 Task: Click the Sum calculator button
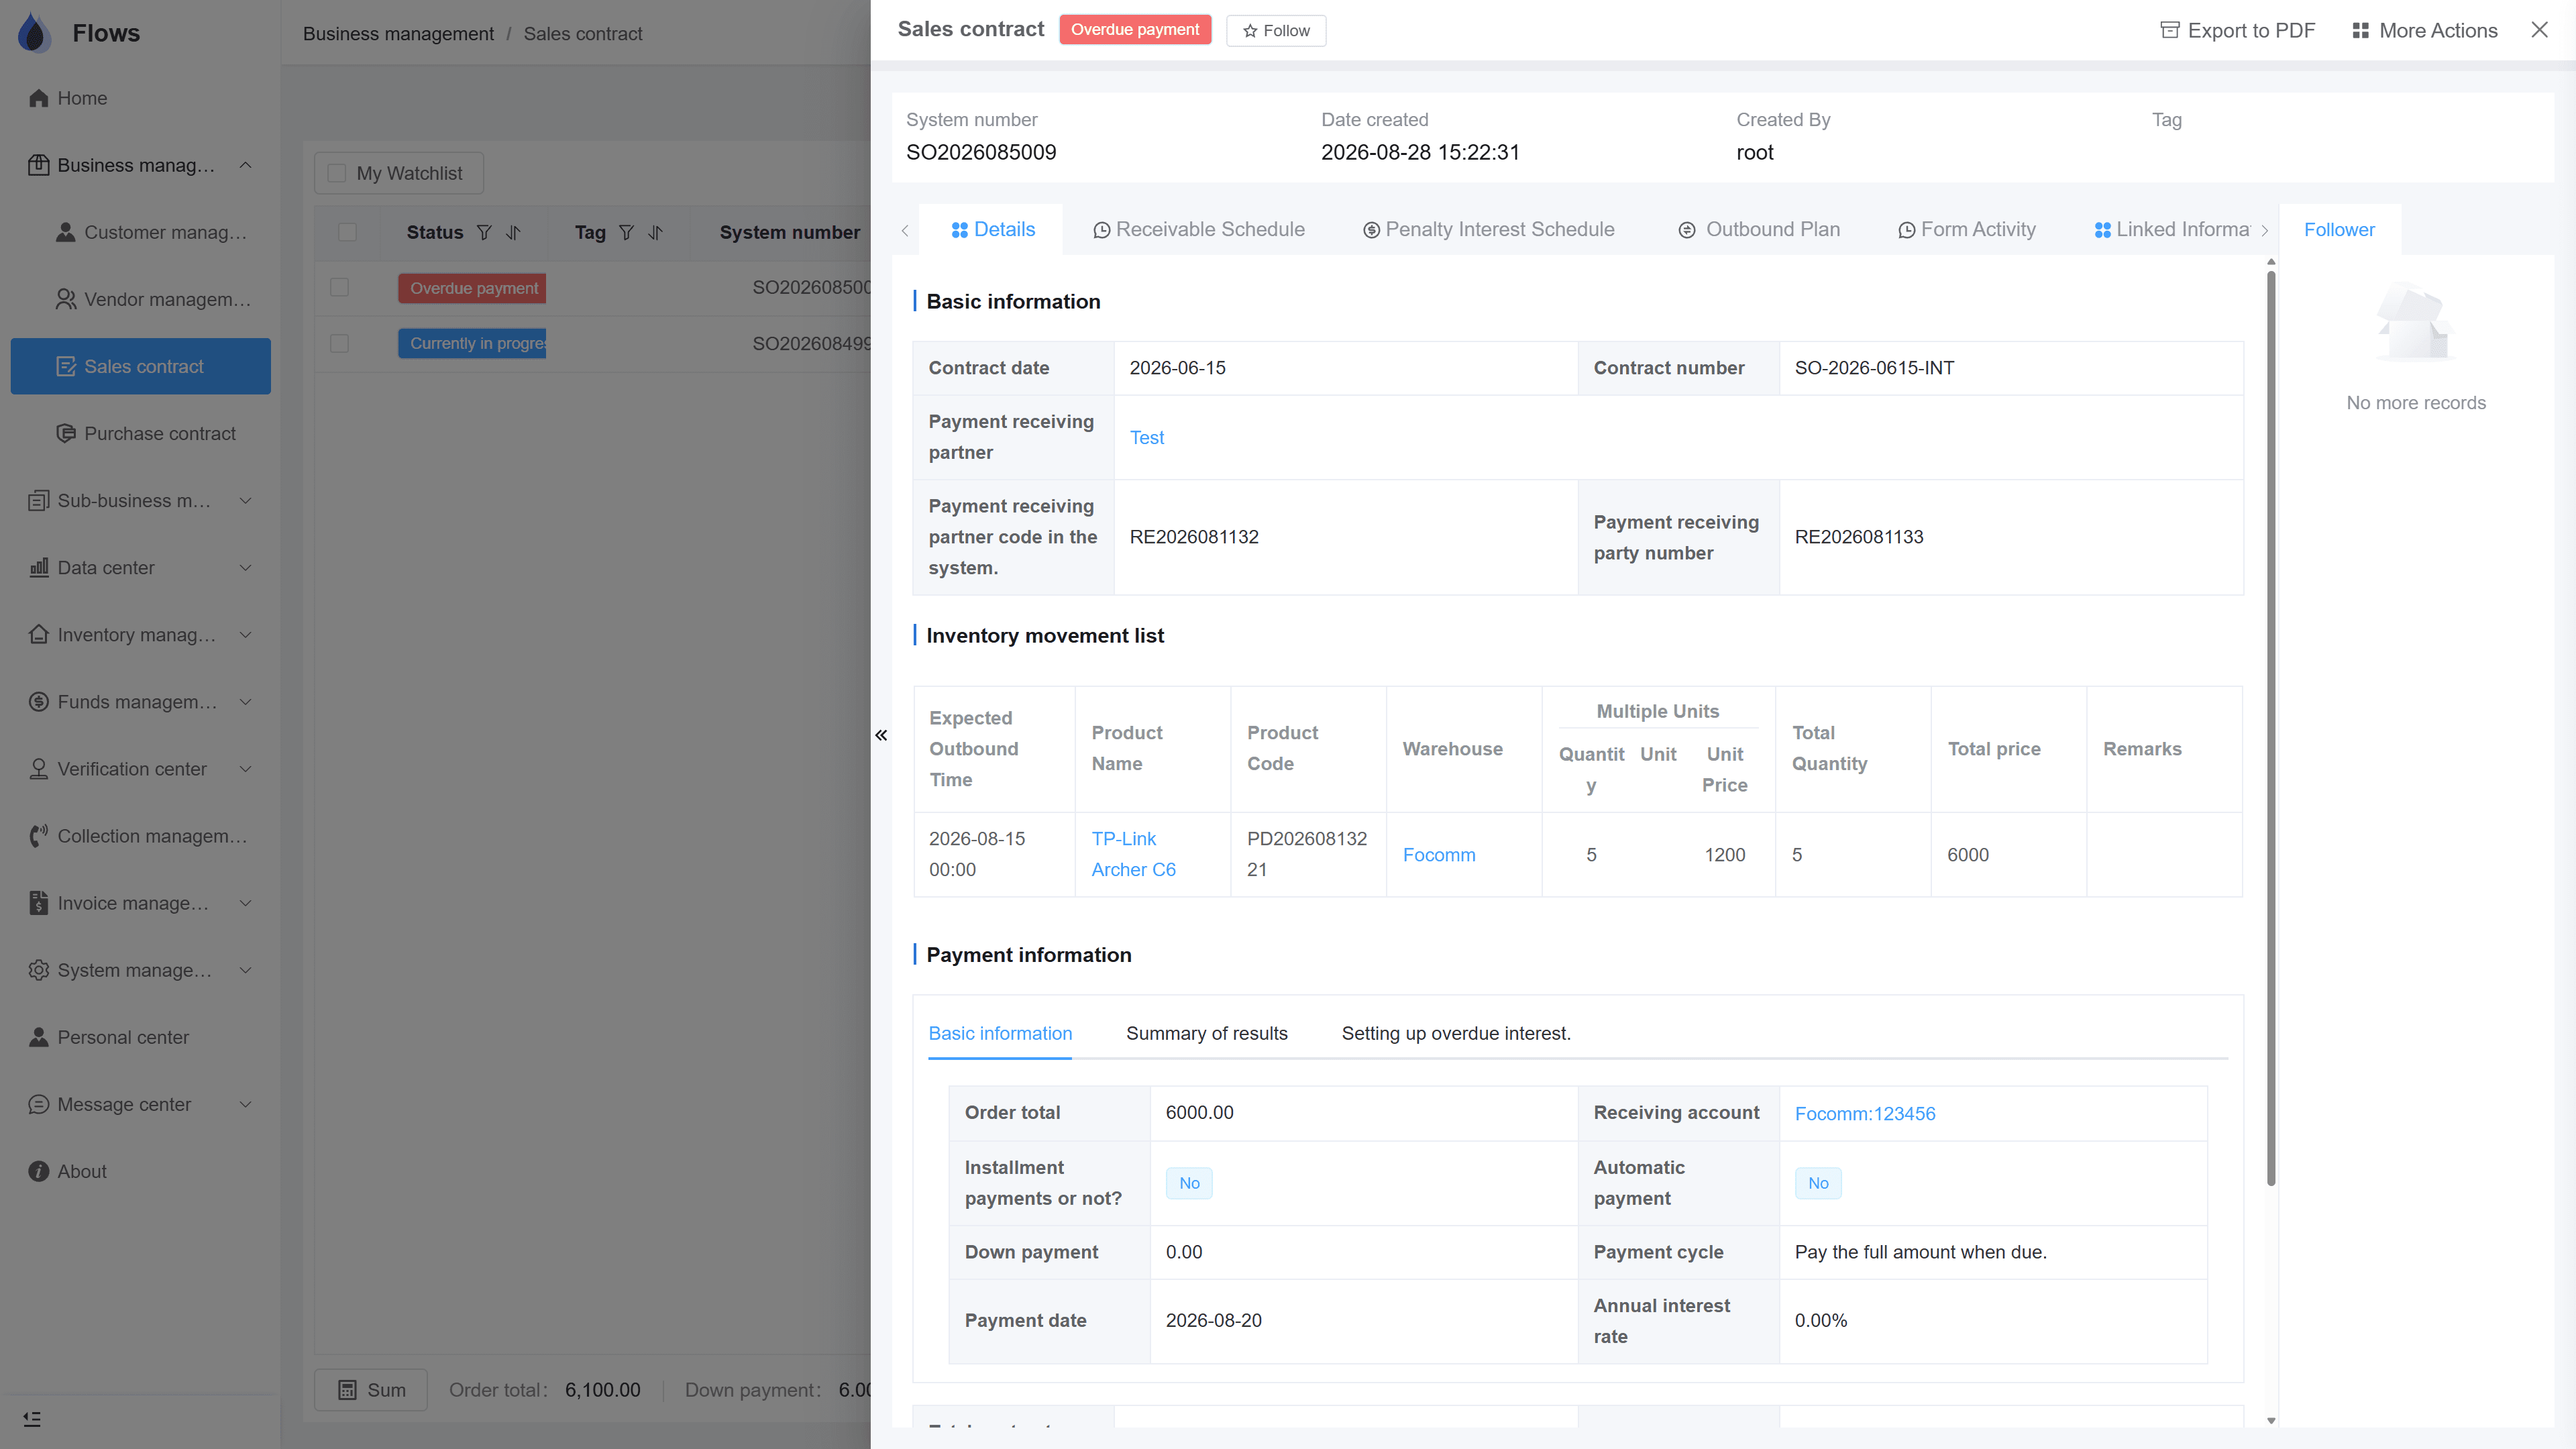pyautogui.click(x=371, y=1390)
